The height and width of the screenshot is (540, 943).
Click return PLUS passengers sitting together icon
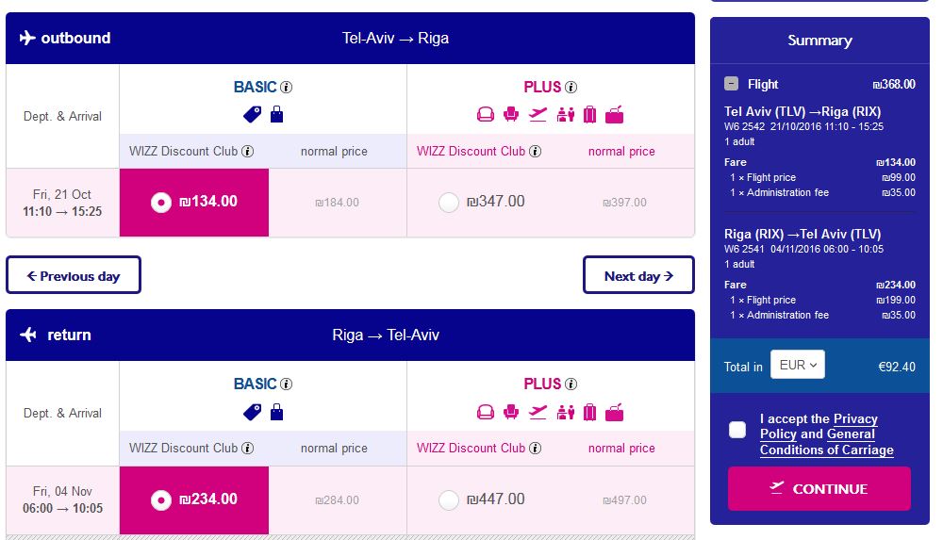tap(565, 412)
